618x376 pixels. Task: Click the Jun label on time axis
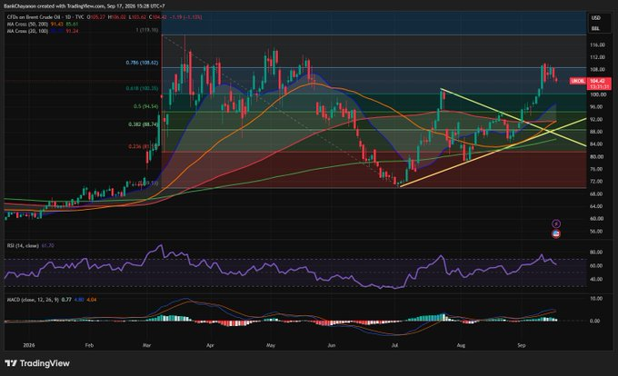pos(332,345)
